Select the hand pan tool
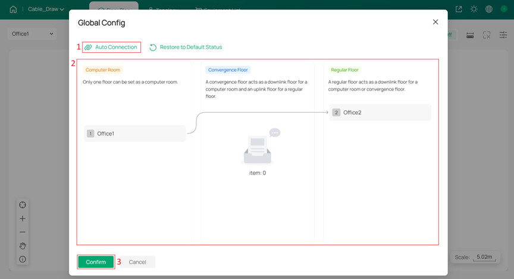 (x=23, y=246)
